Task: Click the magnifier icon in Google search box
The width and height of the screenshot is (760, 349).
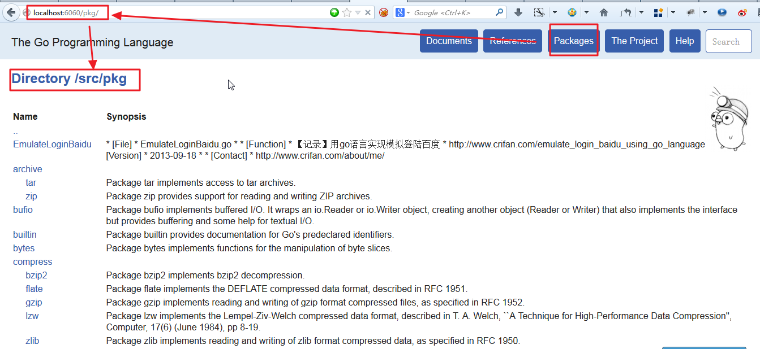Action: pyautogui.click(x=500, y=12)
